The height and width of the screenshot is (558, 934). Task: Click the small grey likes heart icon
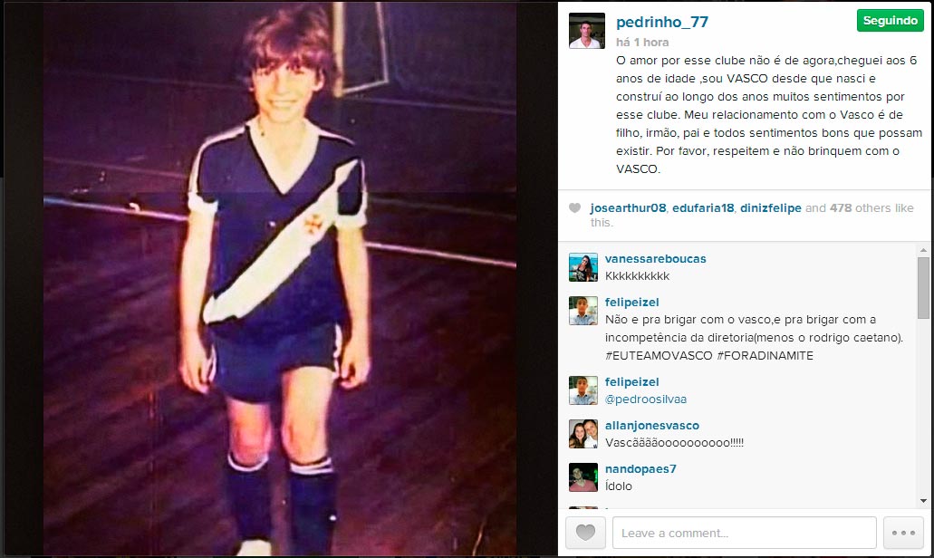pos(575,207)
